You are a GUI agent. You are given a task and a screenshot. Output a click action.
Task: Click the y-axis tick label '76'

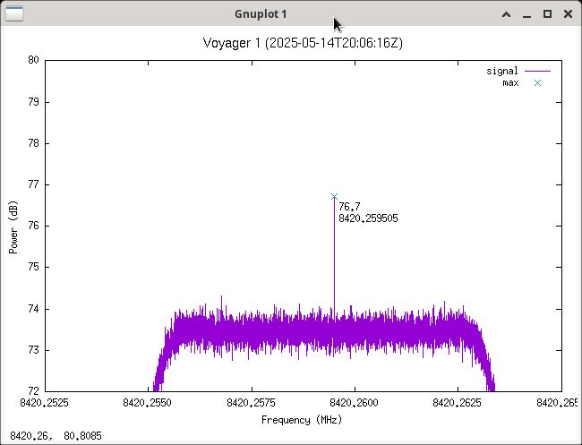pos(33,226)
